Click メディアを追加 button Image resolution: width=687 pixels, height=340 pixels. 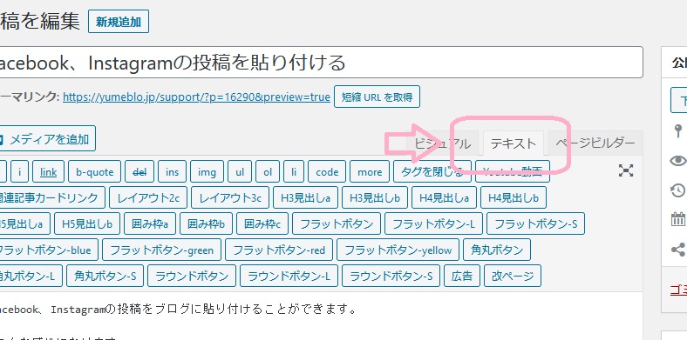pyautogui.click(x=47, y=139)
